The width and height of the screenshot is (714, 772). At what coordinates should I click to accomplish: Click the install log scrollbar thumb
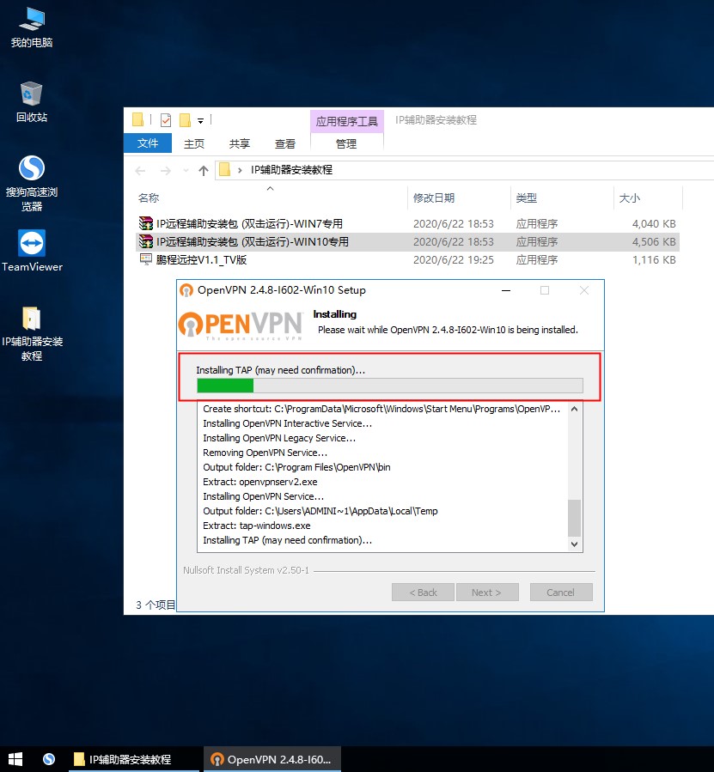tap(574, 518)
